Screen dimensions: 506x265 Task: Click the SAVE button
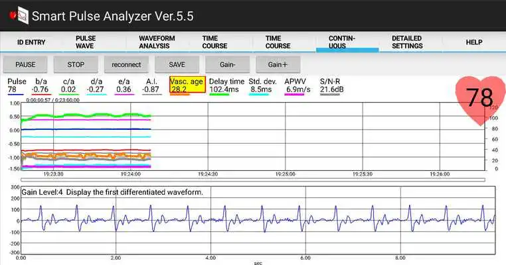click(x=177, y=65)
